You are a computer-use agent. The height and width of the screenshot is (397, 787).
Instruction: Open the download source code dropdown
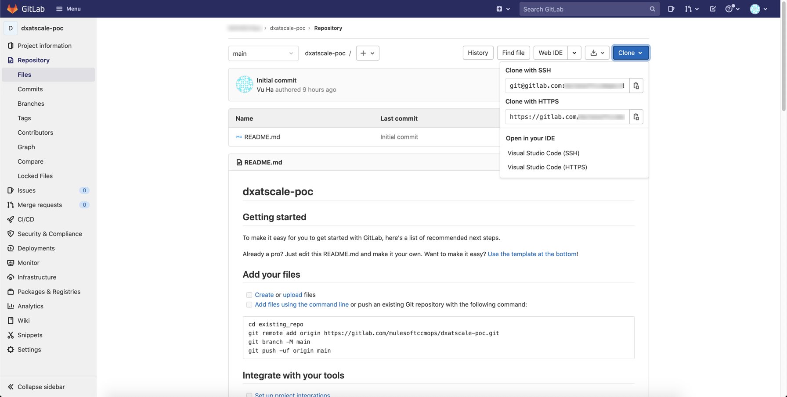(597, 53)
